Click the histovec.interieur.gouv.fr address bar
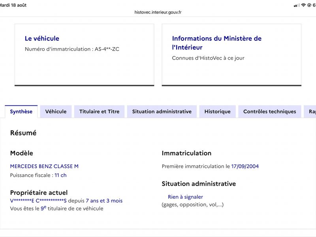Image resolution: width=316 pixels, height=237 pixels. pyautogui.click(x=158, y=12)
